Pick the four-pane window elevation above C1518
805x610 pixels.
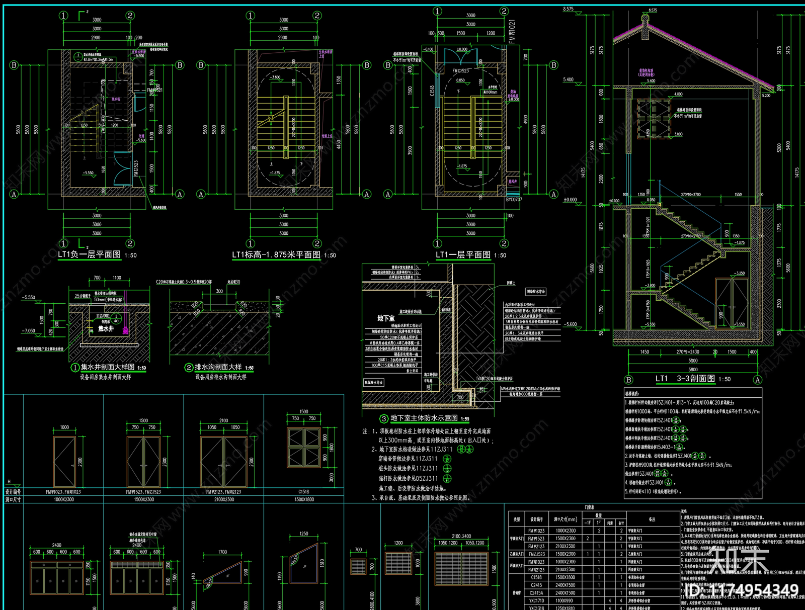[x=303, y=448]
